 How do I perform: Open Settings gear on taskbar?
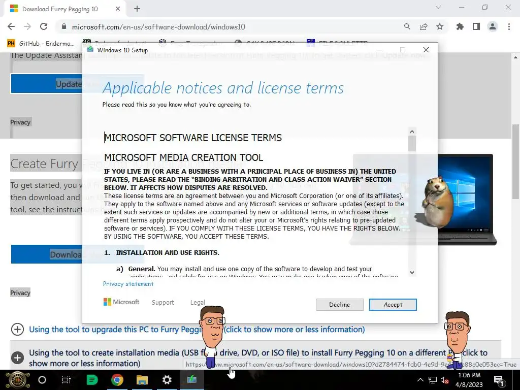point(167,380)
